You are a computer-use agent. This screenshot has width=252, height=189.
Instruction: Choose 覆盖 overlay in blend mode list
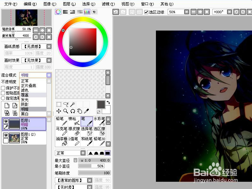tap(33, 95)
